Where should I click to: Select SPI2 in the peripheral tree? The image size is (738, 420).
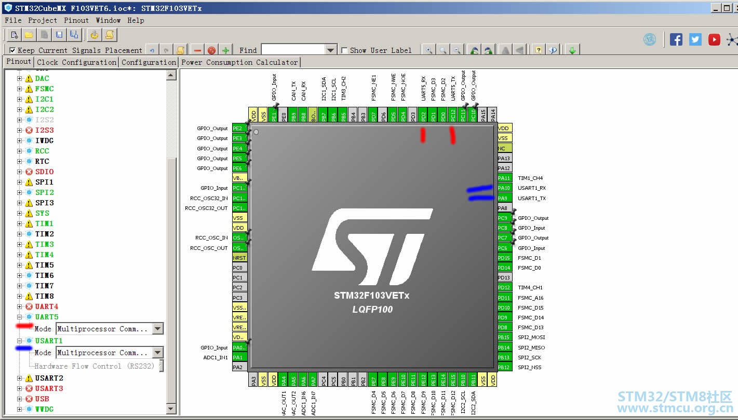[x=44, y=192]
